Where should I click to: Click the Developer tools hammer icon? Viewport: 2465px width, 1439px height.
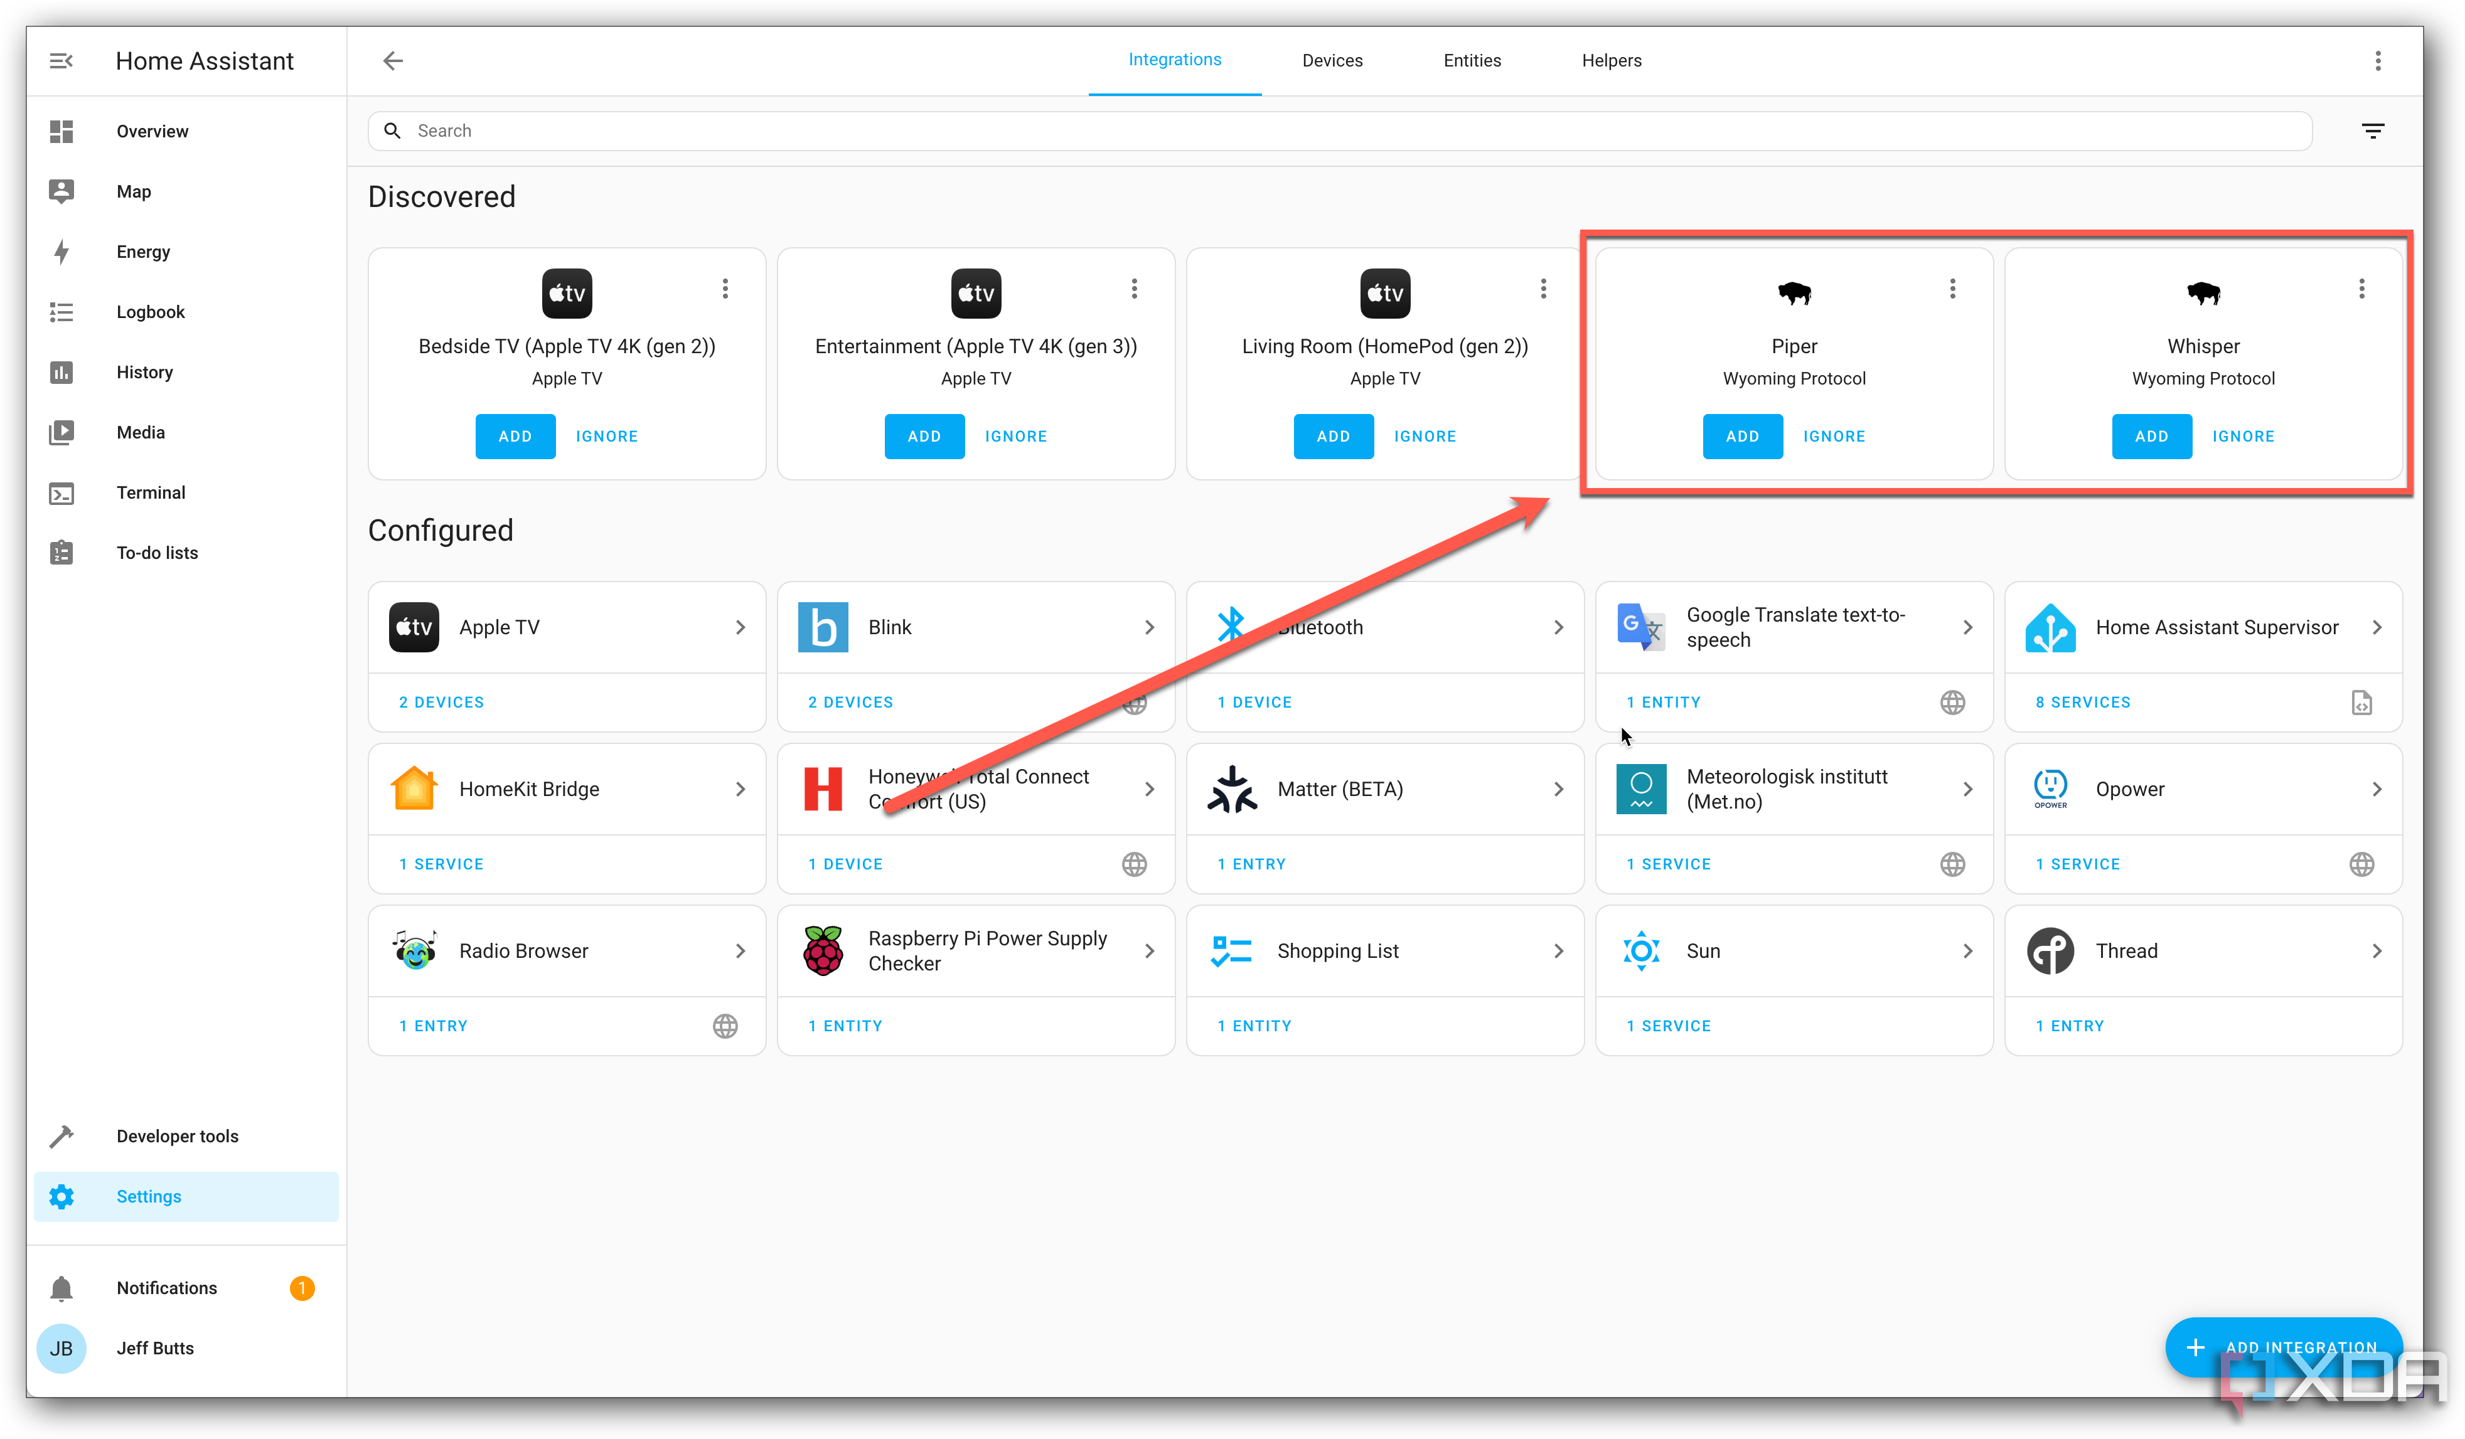pos(61,1136)
